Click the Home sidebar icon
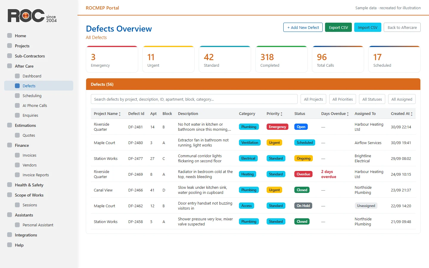Screen dimensions: 429x268 pyautogui.click(x=10, y=36)
